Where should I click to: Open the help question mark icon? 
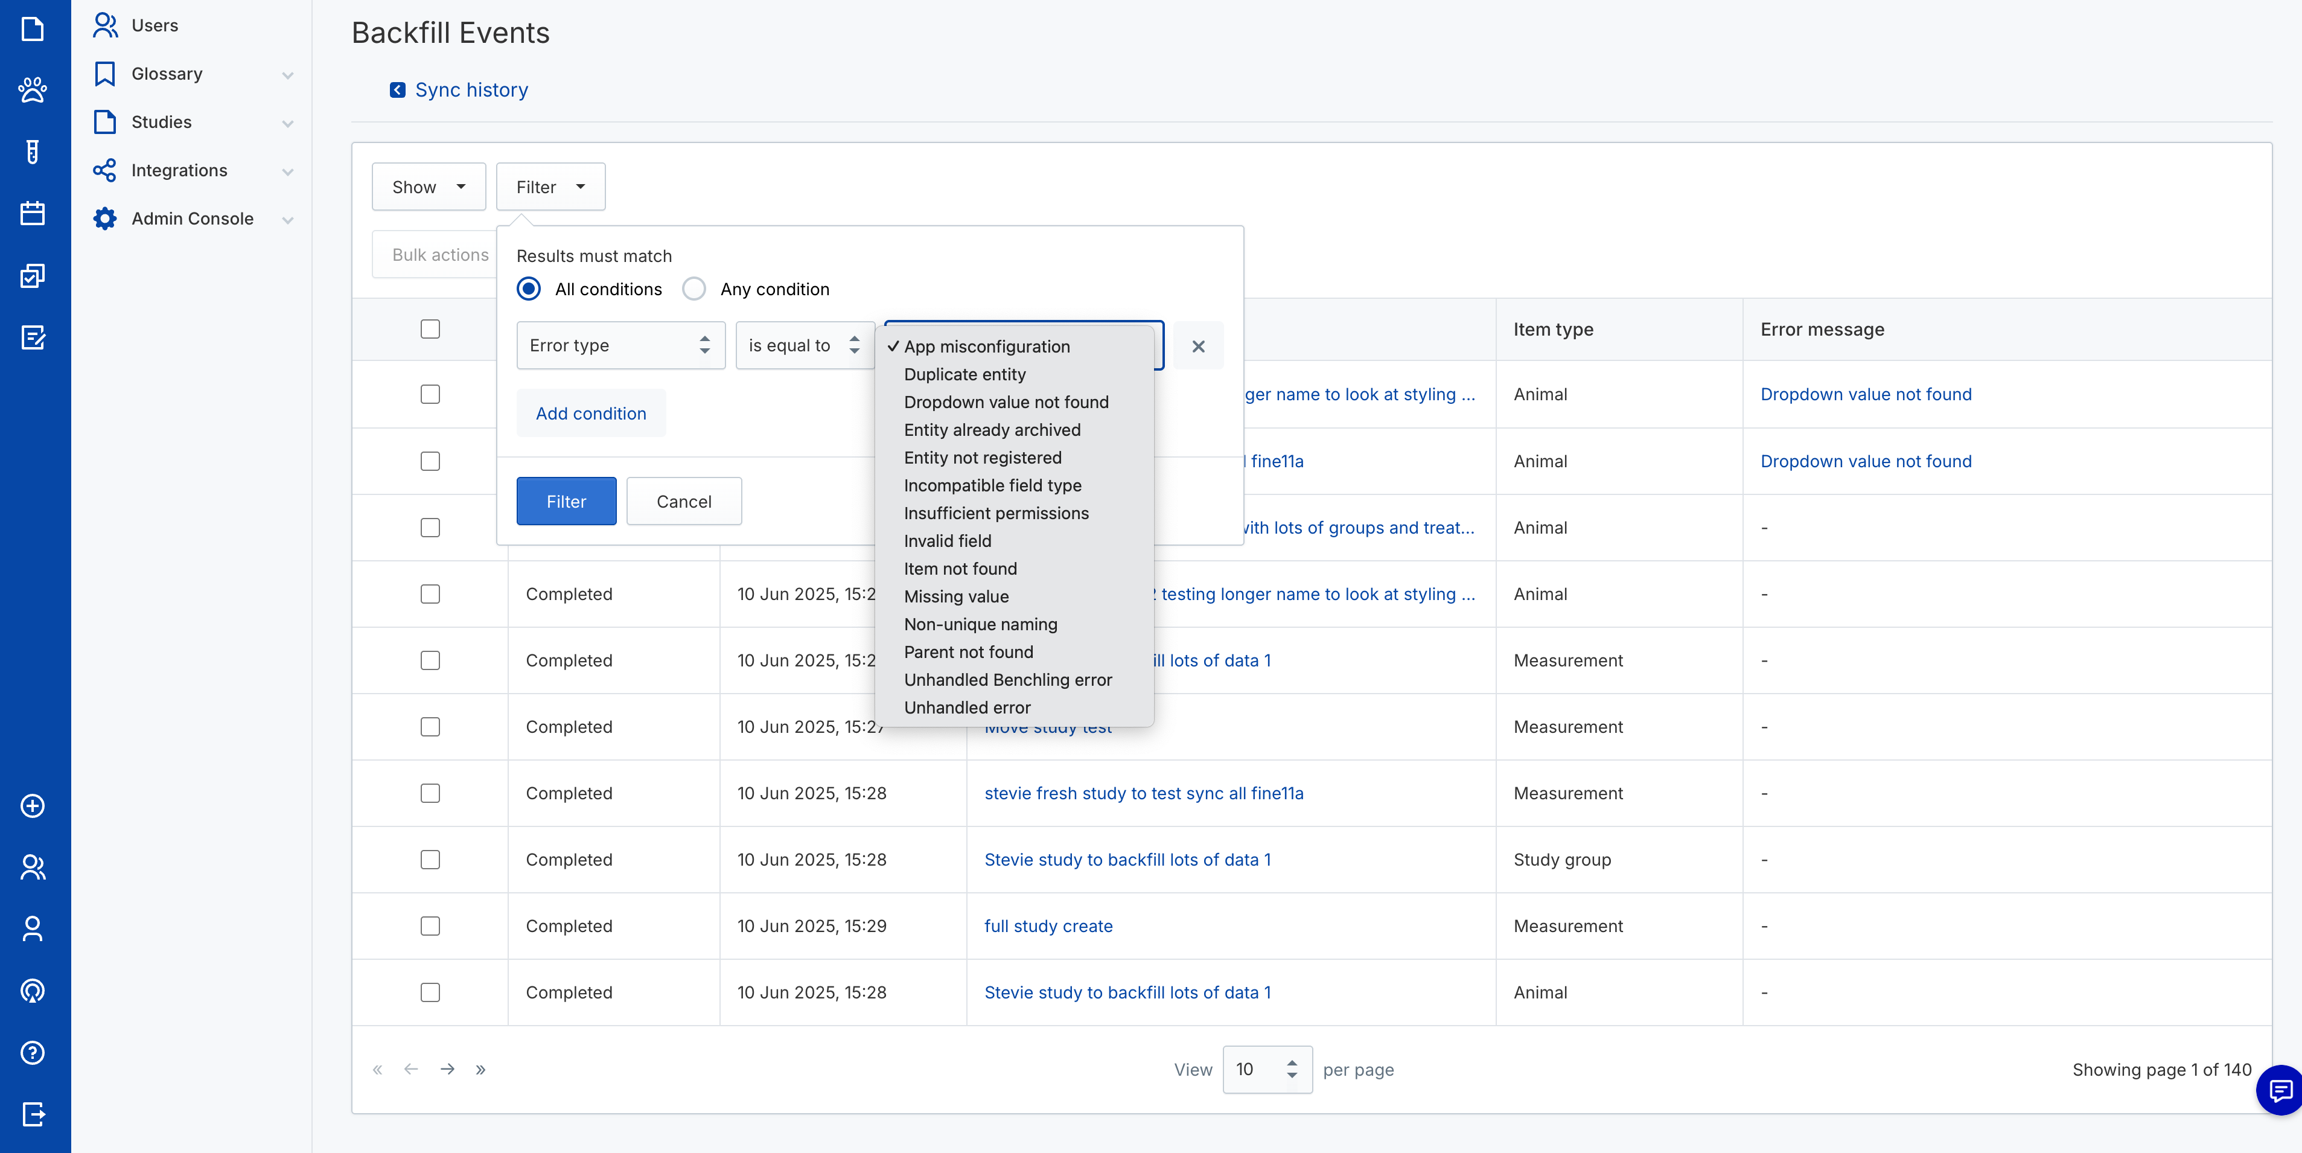point(32,1052)
